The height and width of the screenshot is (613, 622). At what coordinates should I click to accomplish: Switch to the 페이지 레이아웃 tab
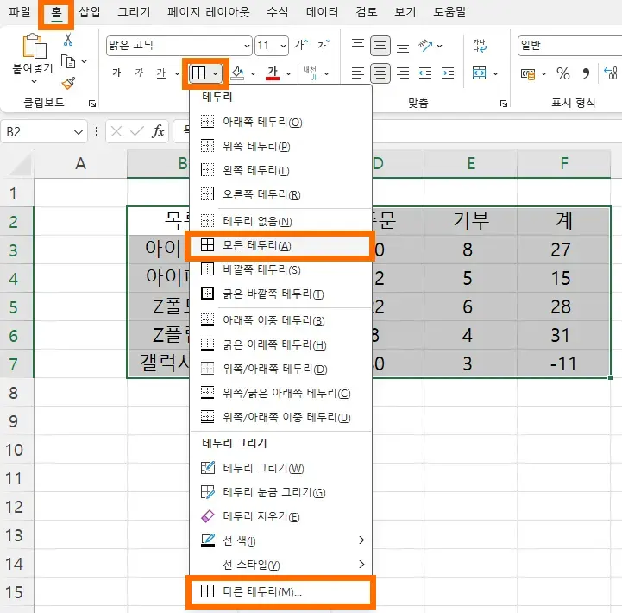click(x=208, y=12)
